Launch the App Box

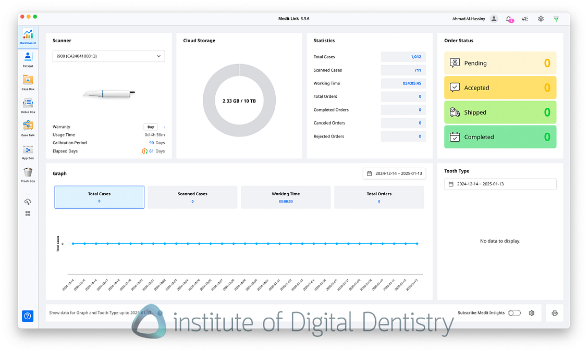pyautogui.click(x=28, y=151)
